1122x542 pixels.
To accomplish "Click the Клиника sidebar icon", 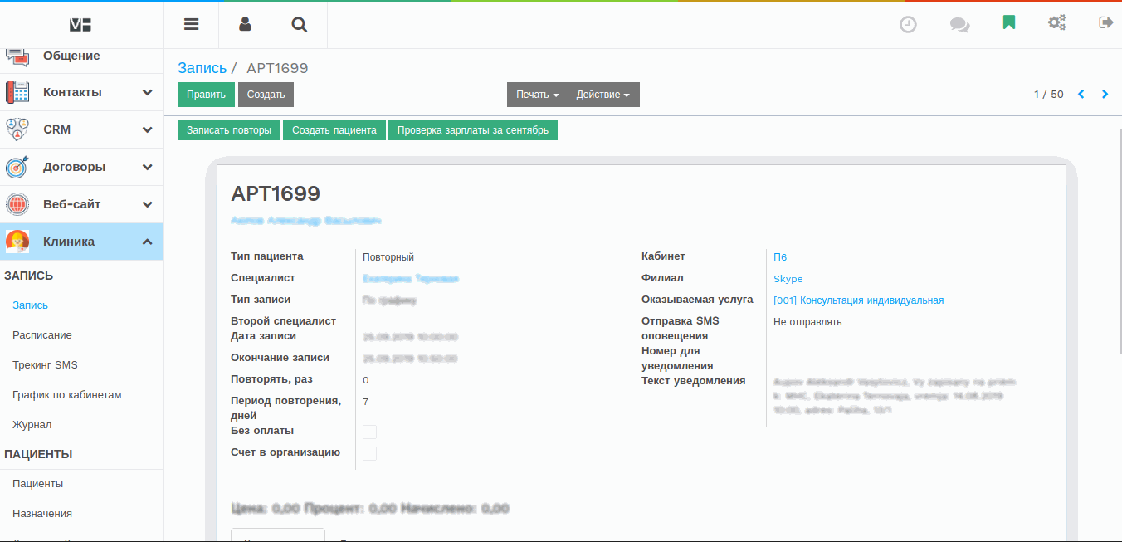I will tap(17, 241).
